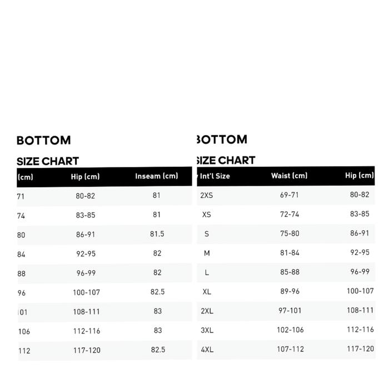Select waist range 89-96

(289, 292)
